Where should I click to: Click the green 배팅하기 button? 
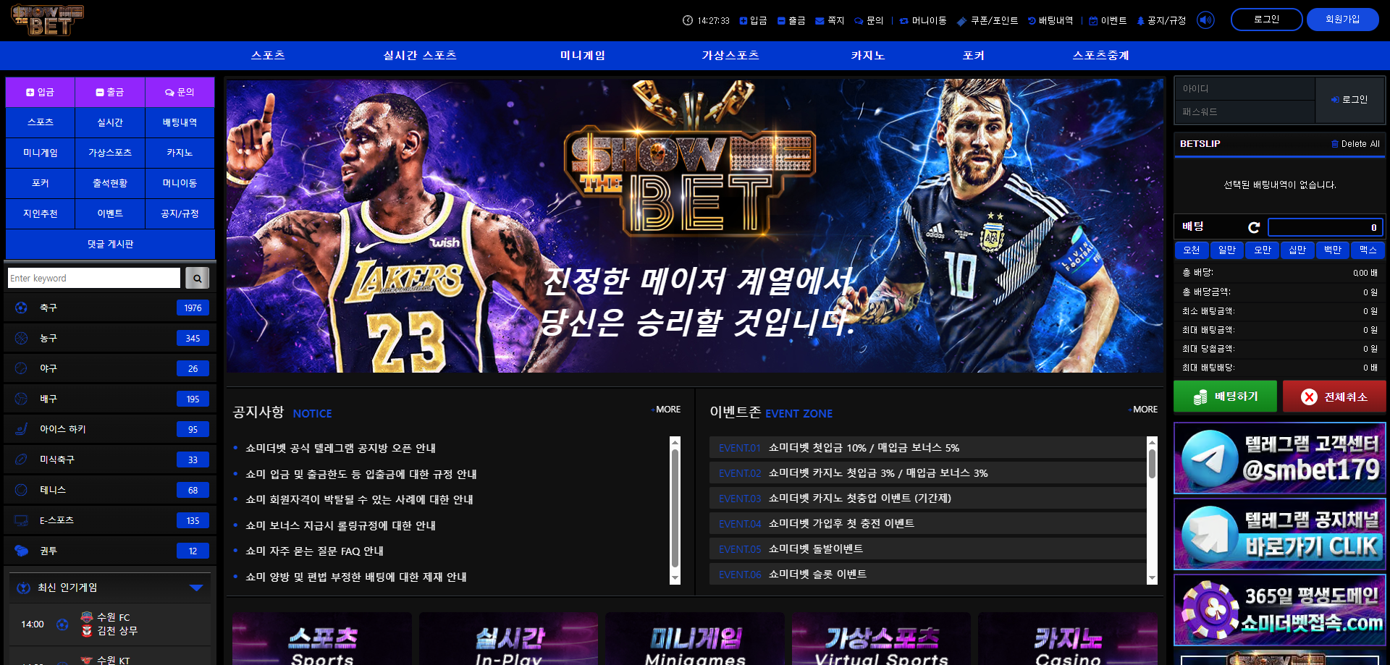tap(1225, 397)
